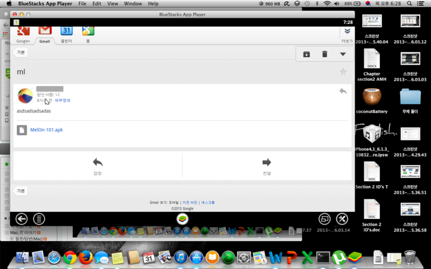
Task: Launch Firefox from the main Dock
Action: coord(86,258)
